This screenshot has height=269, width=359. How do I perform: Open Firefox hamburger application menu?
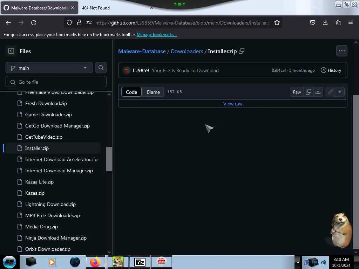351,22
